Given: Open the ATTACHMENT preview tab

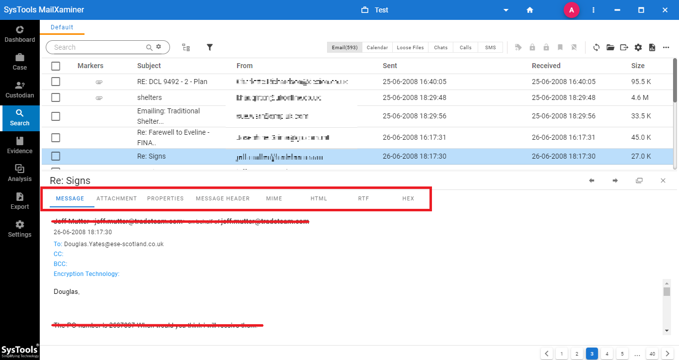Looking at the screenshot, I should (117, 198).
